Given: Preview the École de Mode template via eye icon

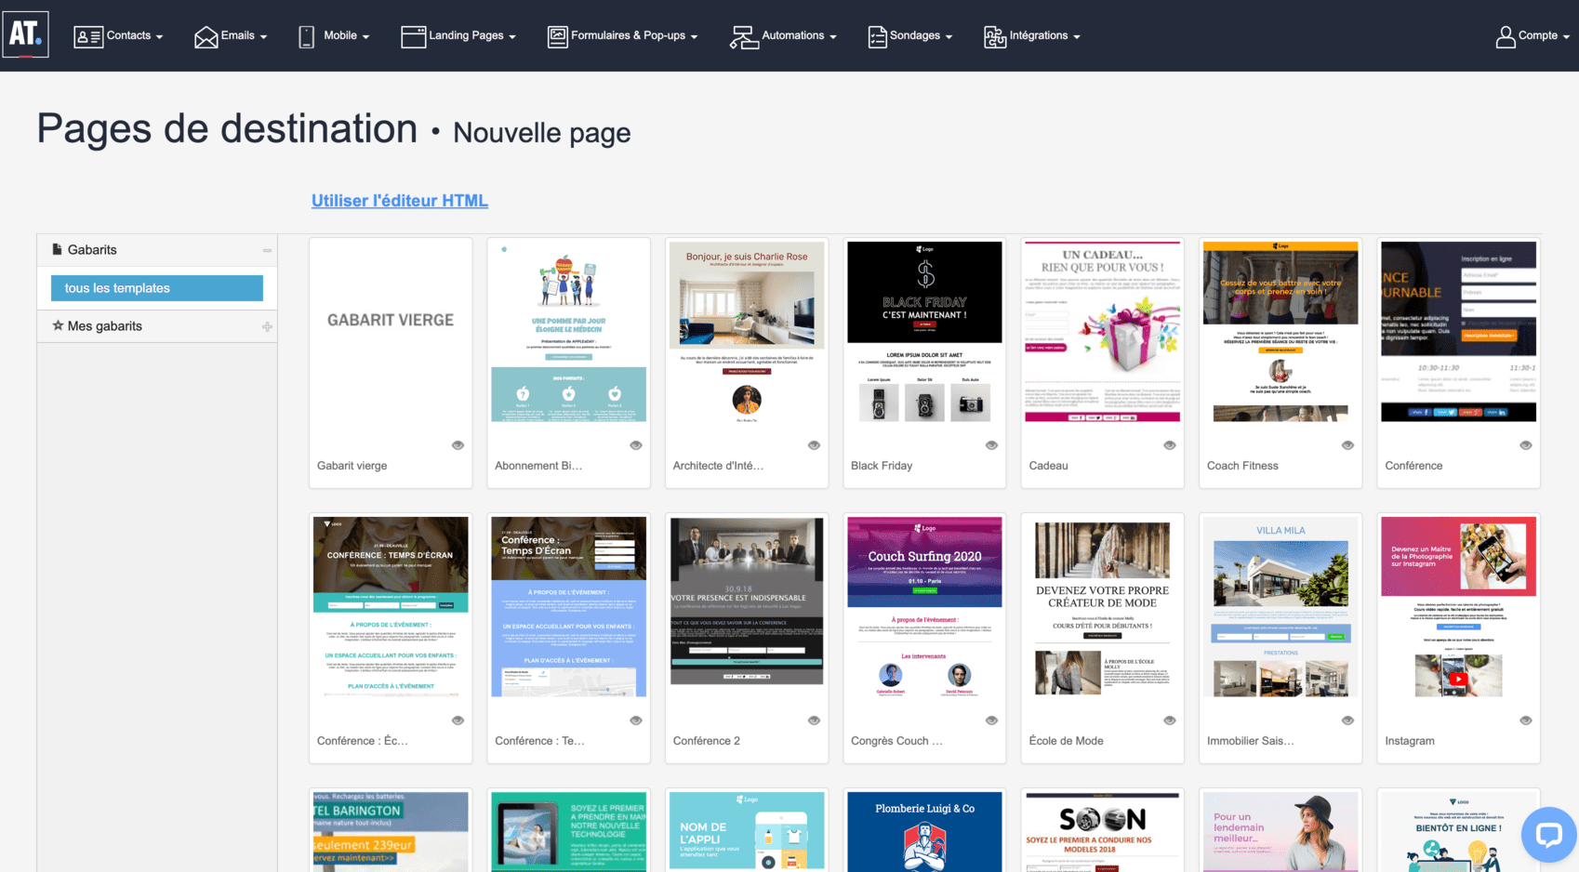Looking at the screenshot, I should 1170,720.
